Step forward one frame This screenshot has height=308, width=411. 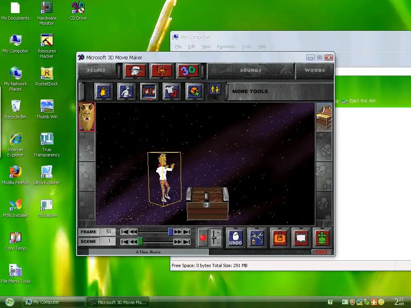click(177, 232)
